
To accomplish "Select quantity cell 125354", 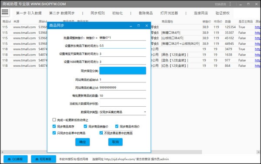I will (230, 27).
